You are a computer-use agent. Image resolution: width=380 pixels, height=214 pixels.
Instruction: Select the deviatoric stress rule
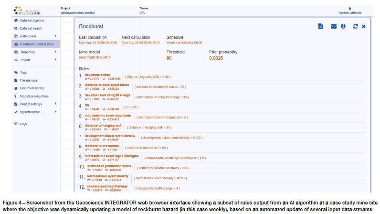[x=97, y=75]
